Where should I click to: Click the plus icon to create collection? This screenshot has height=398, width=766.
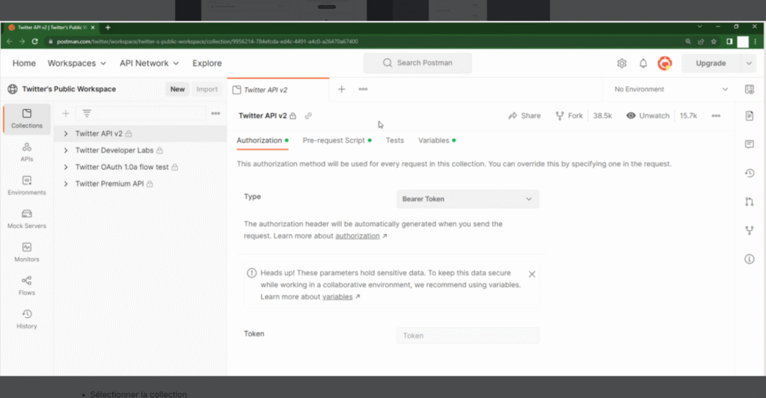(66, 113)
